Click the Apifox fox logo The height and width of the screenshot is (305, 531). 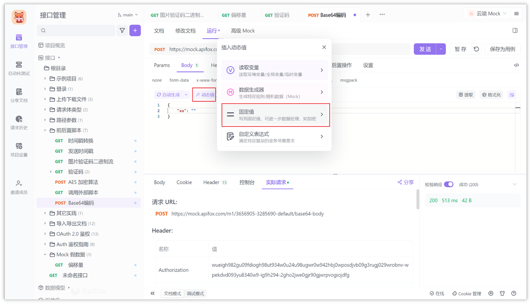pos(19,17)
